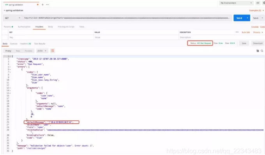Click the blue Send button
The image size is (265, 155).
point(239,18)
